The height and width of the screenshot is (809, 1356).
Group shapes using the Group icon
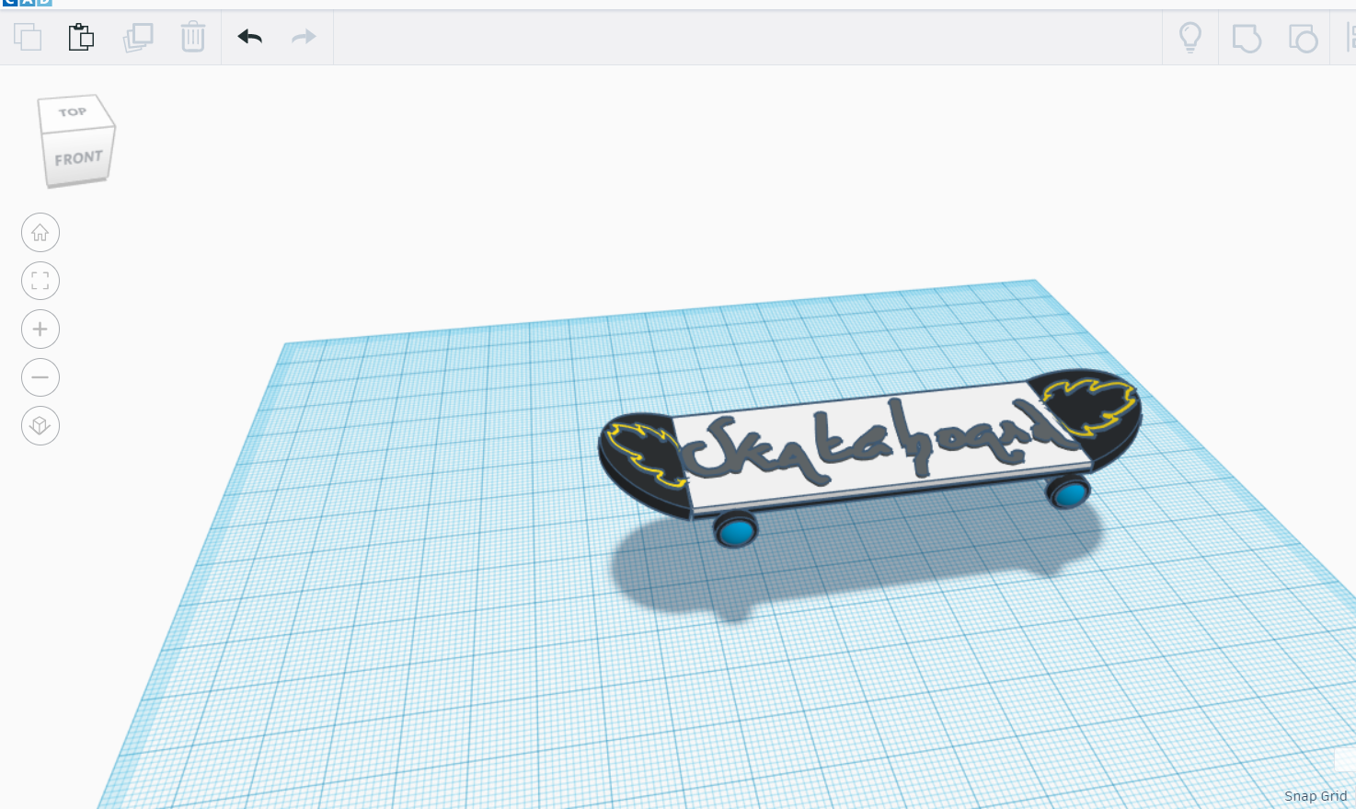[1247, 38]
